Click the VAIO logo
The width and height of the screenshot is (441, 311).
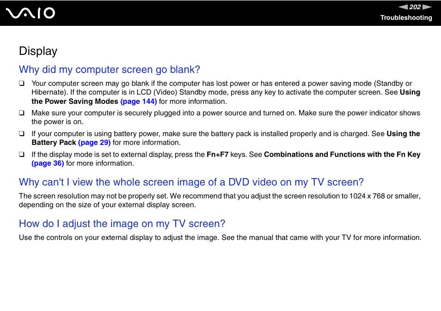tap(31, 13)
